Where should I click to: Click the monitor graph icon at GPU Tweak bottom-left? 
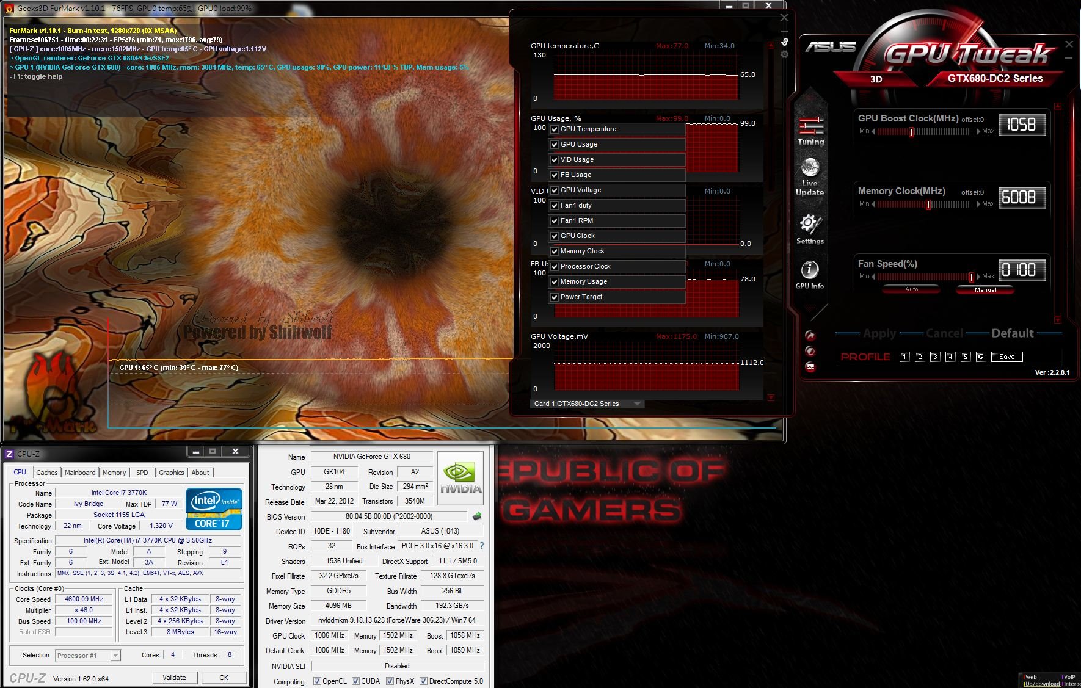pos(810,367)
